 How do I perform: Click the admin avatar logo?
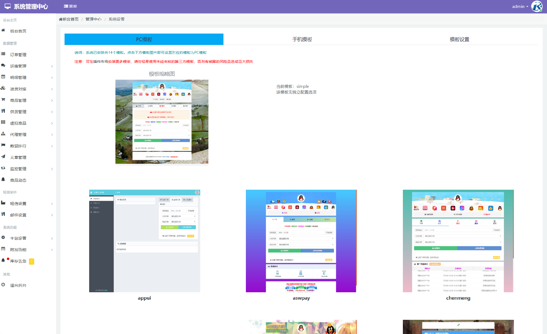click(x=537, y=6)
